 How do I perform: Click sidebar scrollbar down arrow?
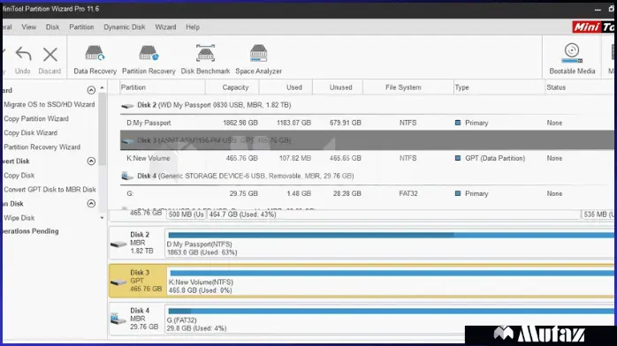(x=102, y=218)
